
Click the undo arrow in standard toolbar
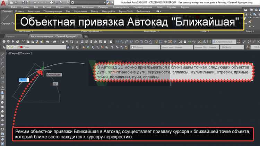coord(47,42)
